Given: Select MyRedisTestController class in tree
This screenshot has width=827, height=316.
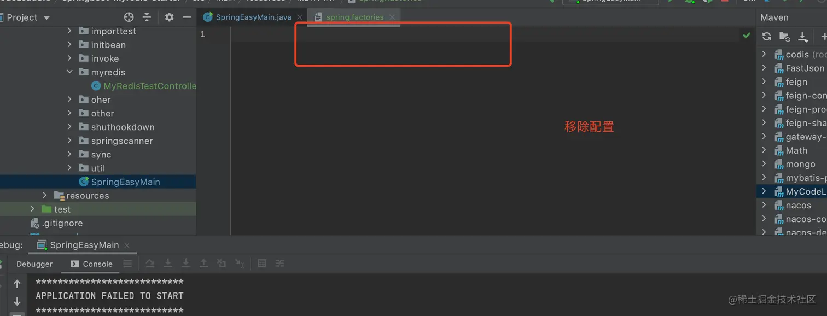Looking at the screenshot, I should 144,86.
